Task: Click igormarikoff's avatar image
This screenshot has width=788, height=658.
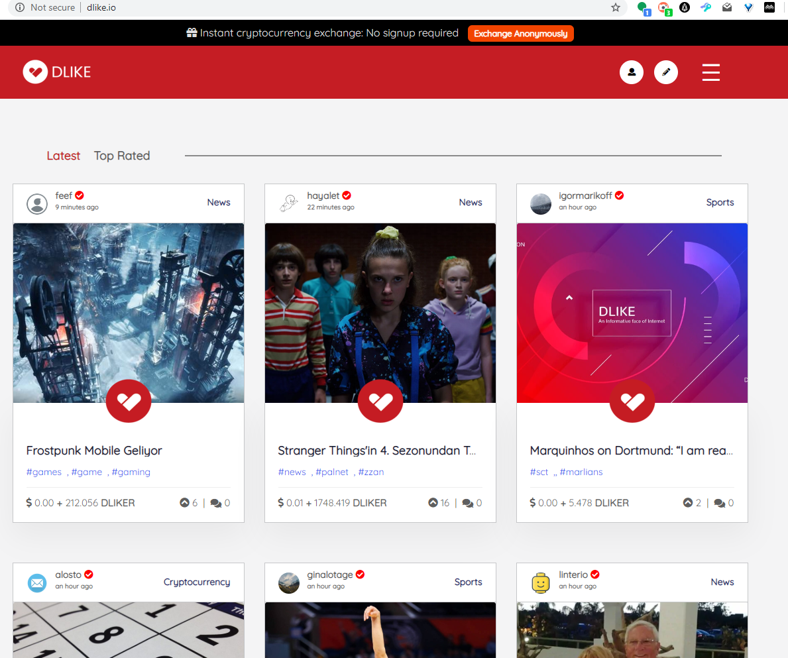Action: [x=541, y=204]
